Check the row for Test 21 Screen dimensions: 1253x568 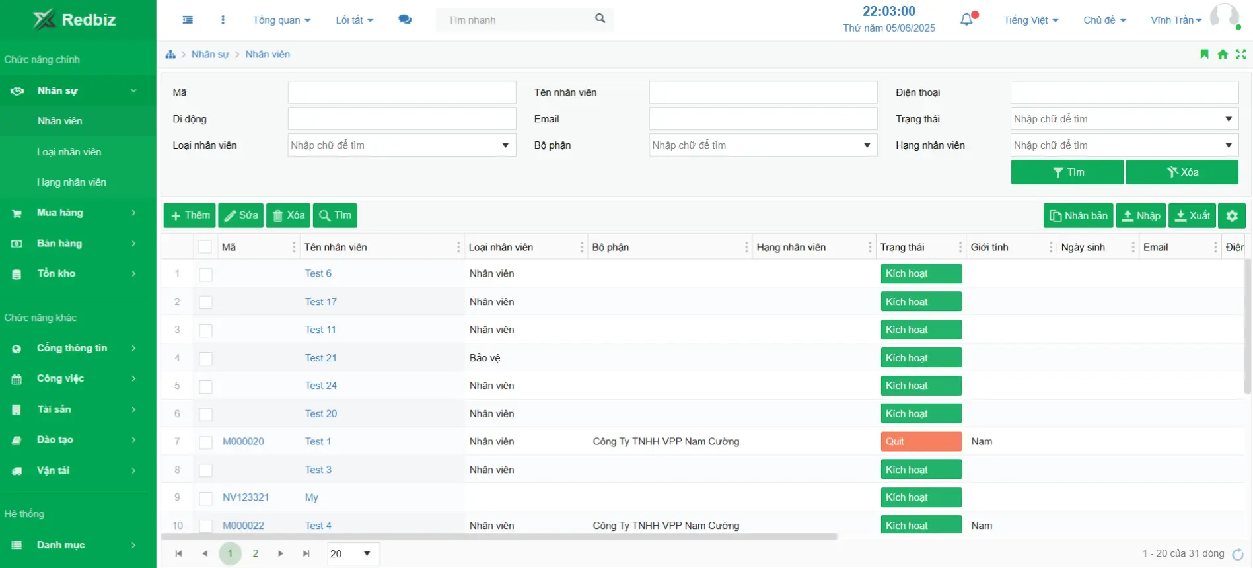coord(206,359)
